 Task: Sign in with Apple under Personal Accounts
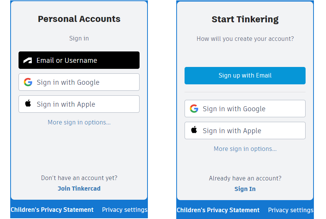[x=79, y=104]
